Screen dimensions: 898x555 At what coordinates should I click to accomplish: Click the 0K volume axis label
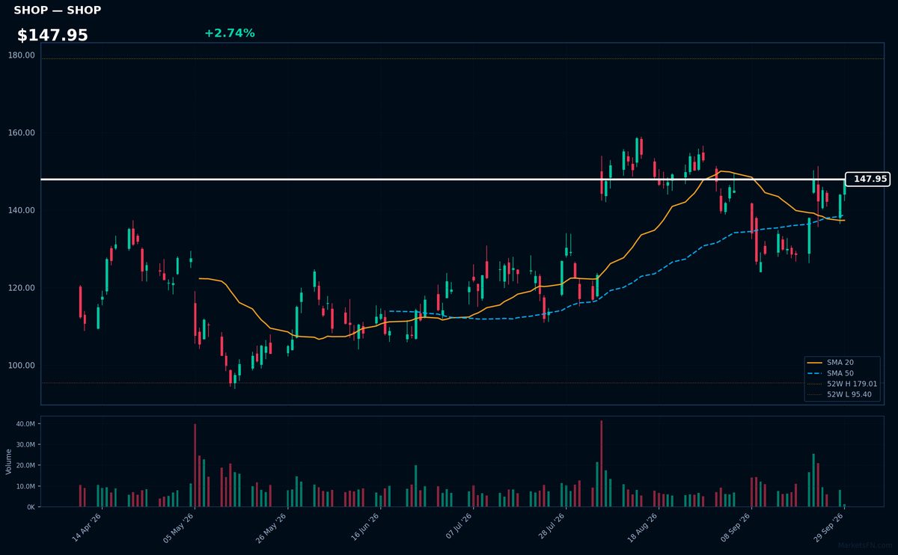pyautogui.click(x=31, y=507)
